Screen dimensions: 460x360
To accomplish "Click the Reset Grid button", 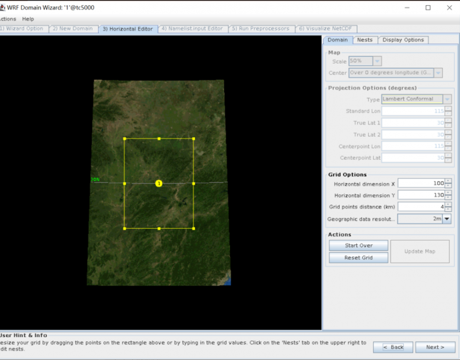I will [359, 257].
